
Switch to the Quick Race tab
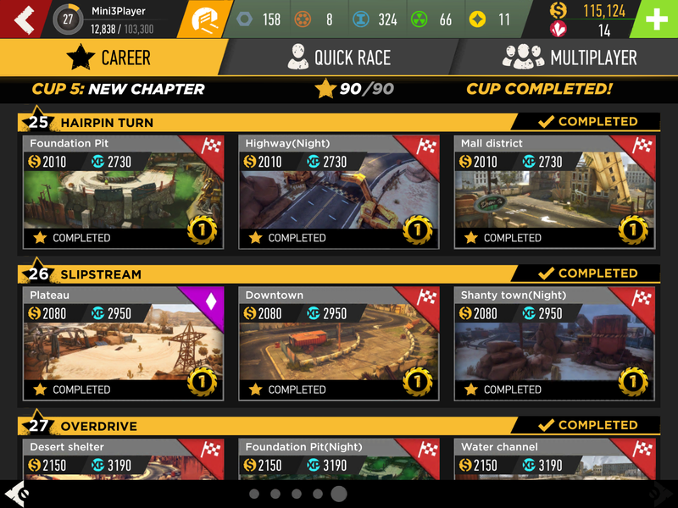340,57
